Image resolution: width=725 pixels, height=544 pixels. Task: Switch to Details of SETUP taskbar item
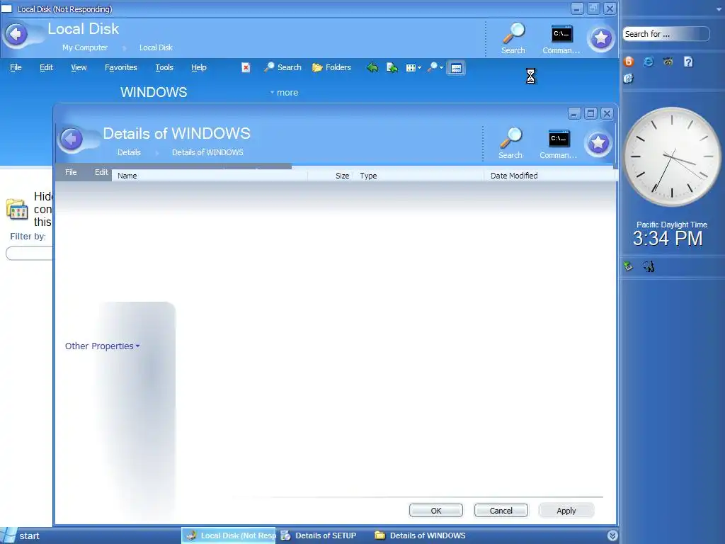tap(320, 535)
